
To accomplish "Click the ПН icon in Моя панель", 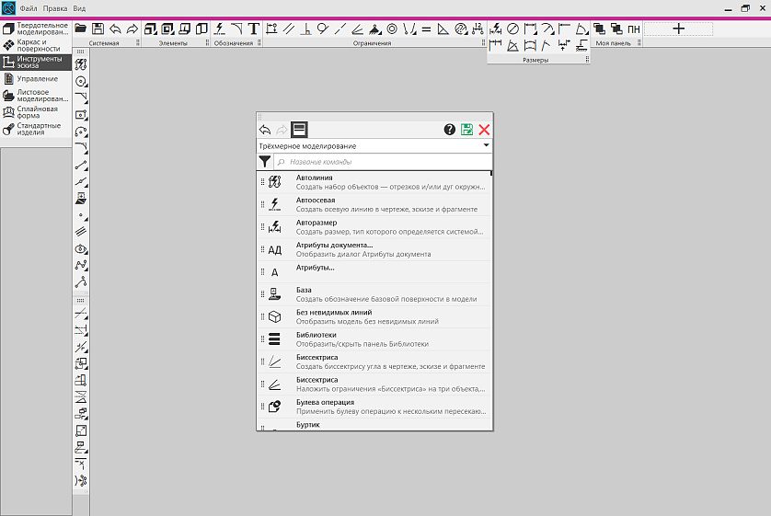I will tap(634, 29).
